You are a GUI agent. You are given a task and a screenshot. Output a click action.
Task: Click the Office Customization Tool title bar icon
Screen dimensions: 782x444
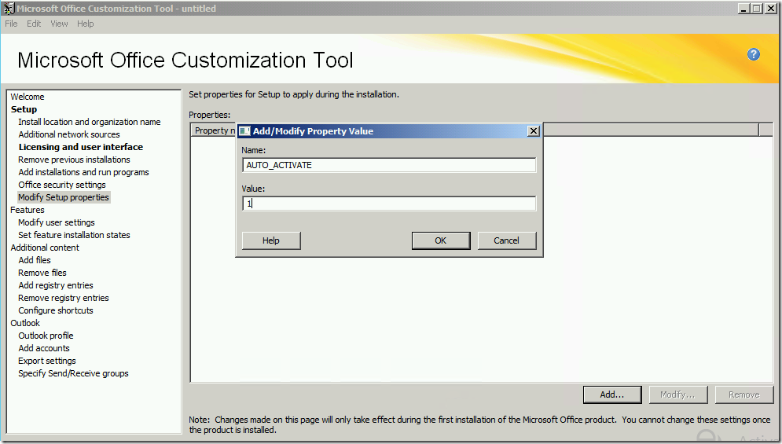click(x=9, y=9)
